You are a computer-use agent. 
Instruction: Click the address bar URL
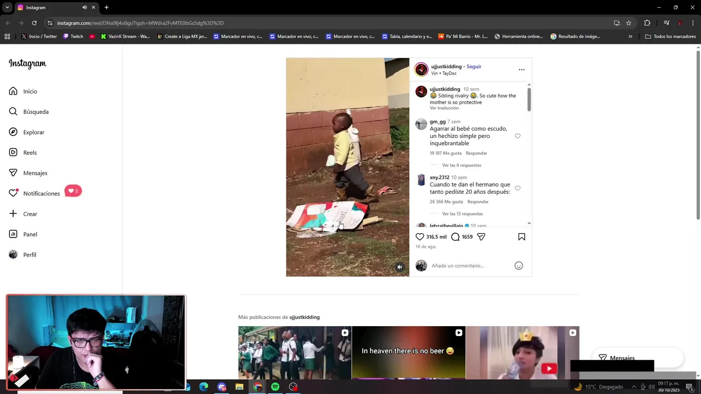tap(141, 23)
